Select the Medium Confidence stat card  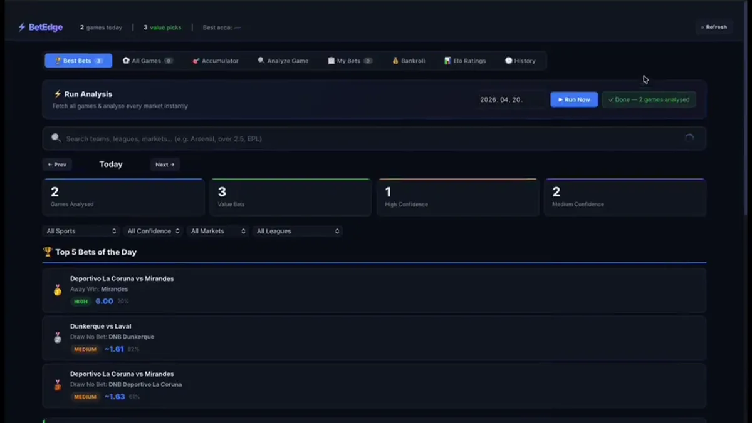(625, 198)
